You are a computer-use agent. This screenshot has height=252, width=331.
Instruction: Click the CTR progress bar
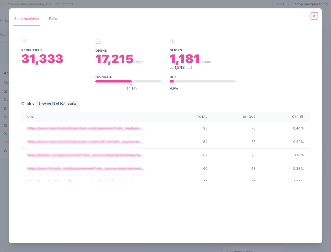pyautogui.click(x=203, y=81)
